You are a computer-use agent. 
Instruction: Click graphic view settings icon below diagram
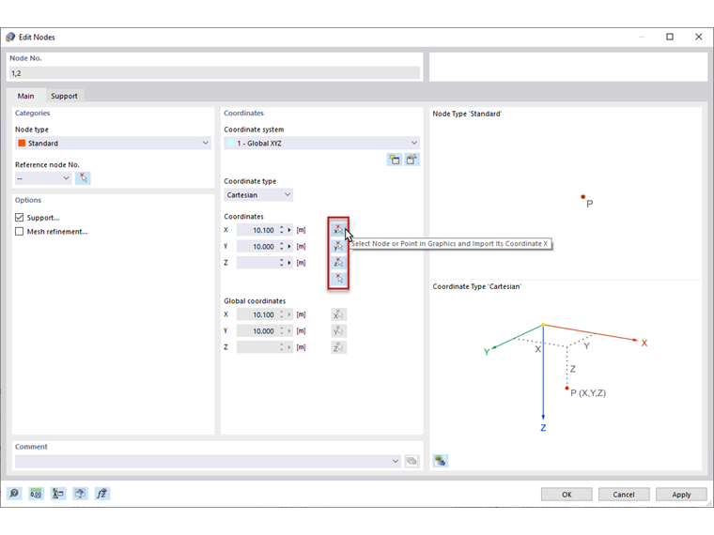[x=441, y=461]
